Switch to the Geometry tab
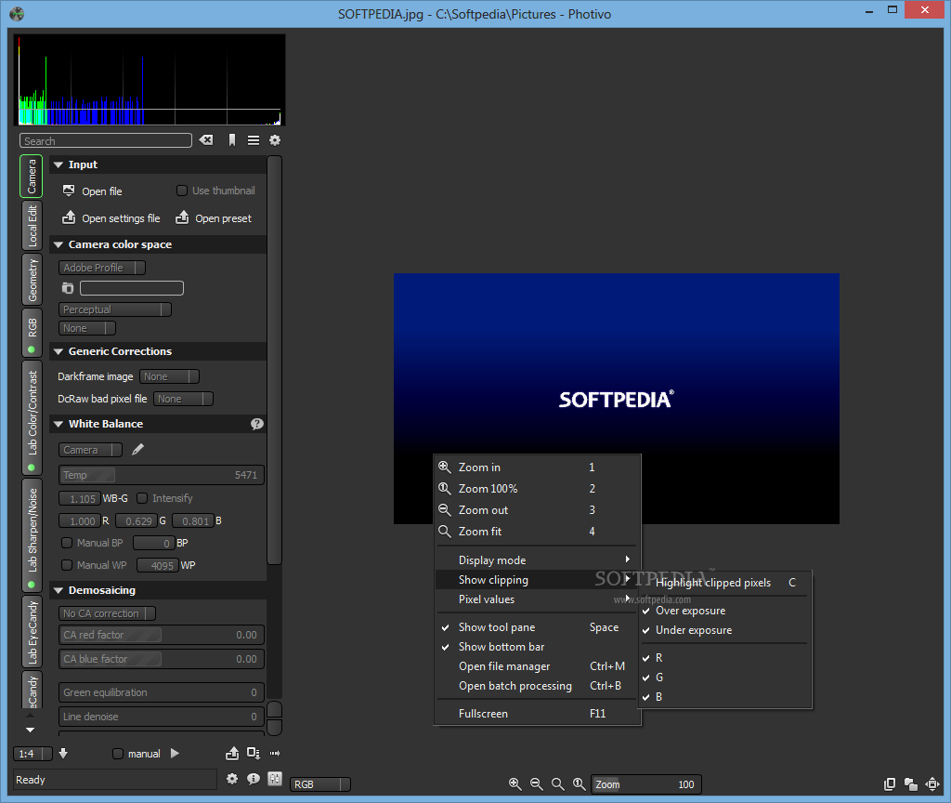The width and height of the screenshot is (951, 803). pyautogui.click(x=33, y=280)
